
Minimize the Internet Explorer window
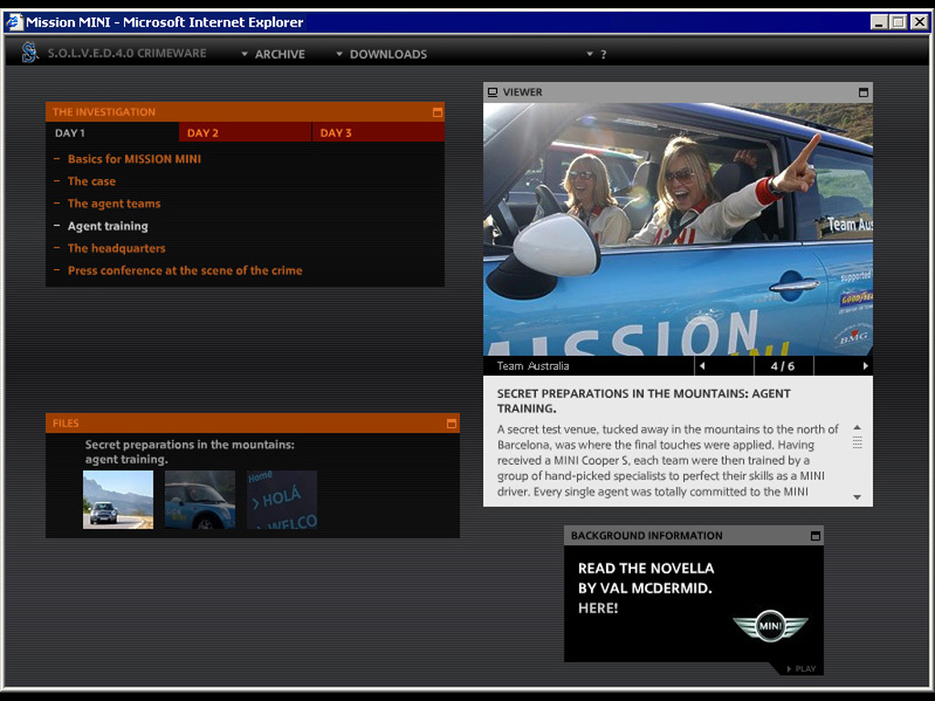[878, 23]
